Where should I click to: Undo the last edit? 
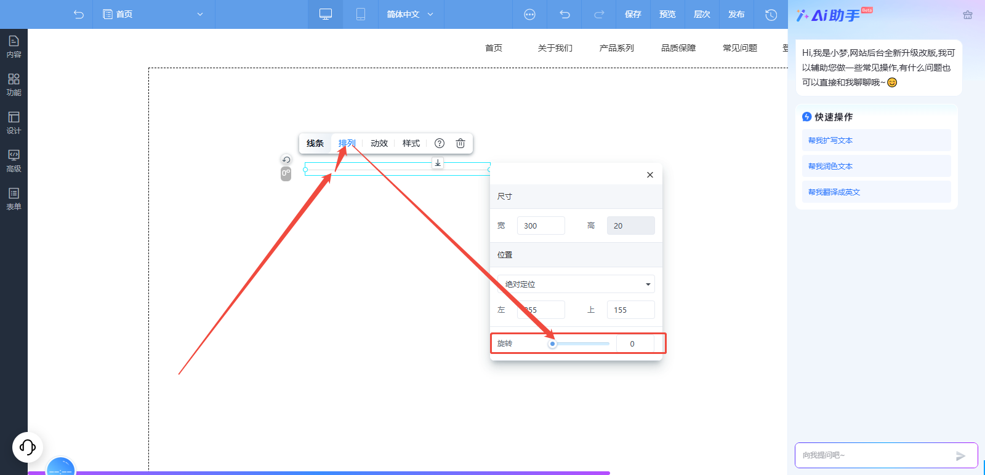point(565,14)
